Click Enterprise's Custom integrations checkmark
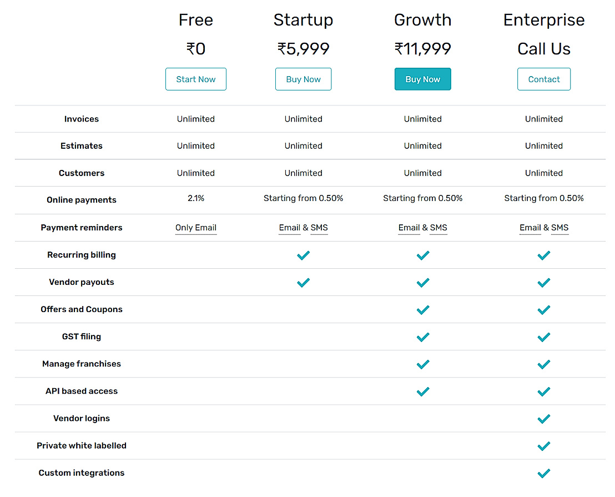 coord(543,473)
